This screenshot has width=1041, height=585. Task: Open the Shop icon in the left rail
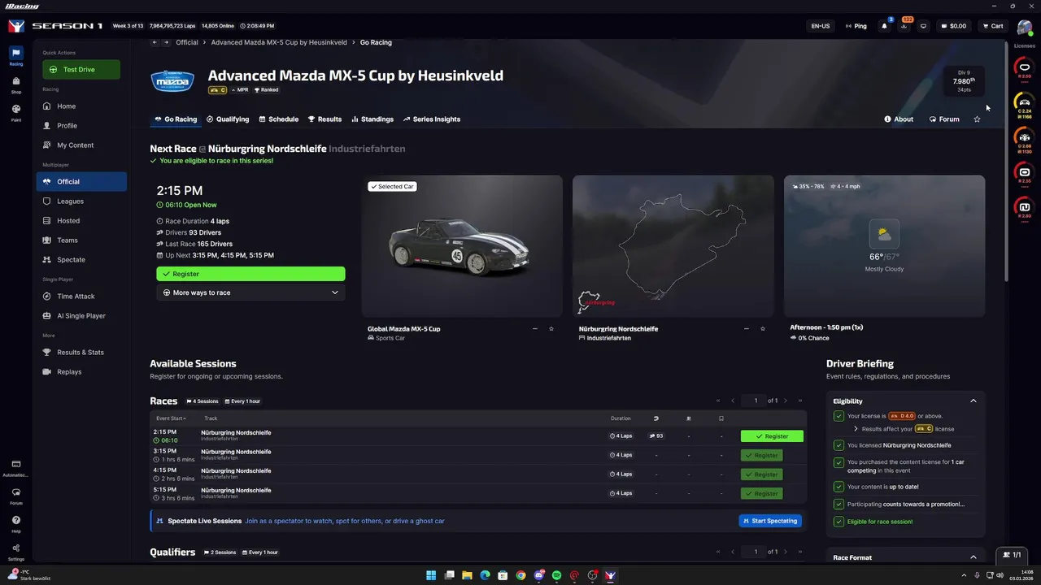[x=15, y=84]
